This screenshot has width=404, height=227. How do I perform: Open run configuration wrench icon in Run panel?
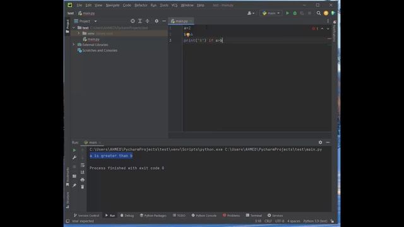coord(74,157)
